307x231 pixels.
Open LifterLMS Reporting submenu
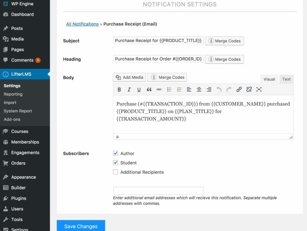(x=13, y=94)
